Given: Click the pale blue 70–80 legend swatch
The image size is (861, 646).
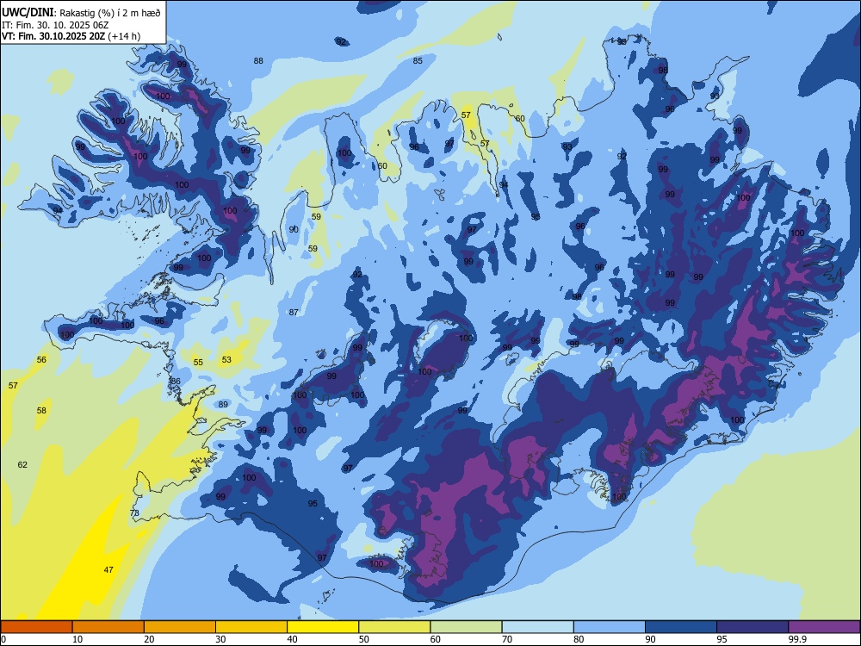Looking at the screenshot, I should [537, 627].
